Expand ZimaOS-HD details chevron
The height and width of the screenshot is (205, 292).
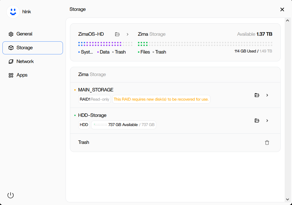[x=128, y=34]
